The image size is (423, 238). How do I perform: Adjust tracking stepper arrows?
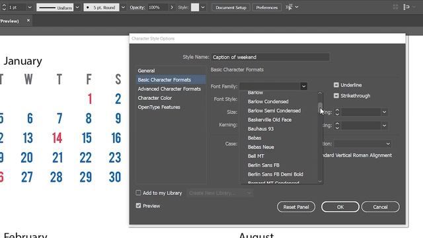(x=337, y=126)
